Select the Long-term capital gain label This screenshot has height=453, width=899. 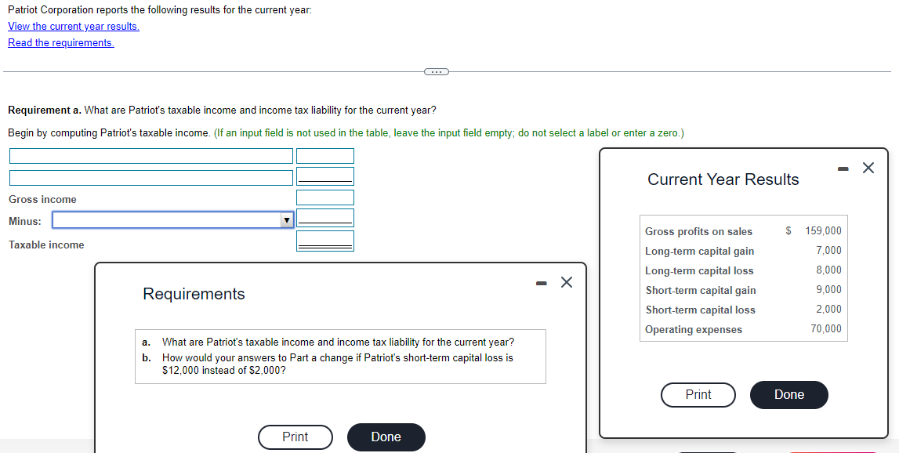coord(699,251)
